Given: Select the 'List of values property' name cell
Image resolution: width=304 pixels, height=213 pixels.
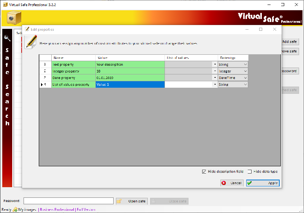Looking at the screenshot, I should [73, 84].
